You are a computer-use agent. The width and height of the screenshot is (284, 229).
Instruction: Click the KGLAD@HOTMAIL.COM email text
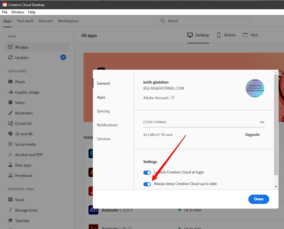click(163, 88)
